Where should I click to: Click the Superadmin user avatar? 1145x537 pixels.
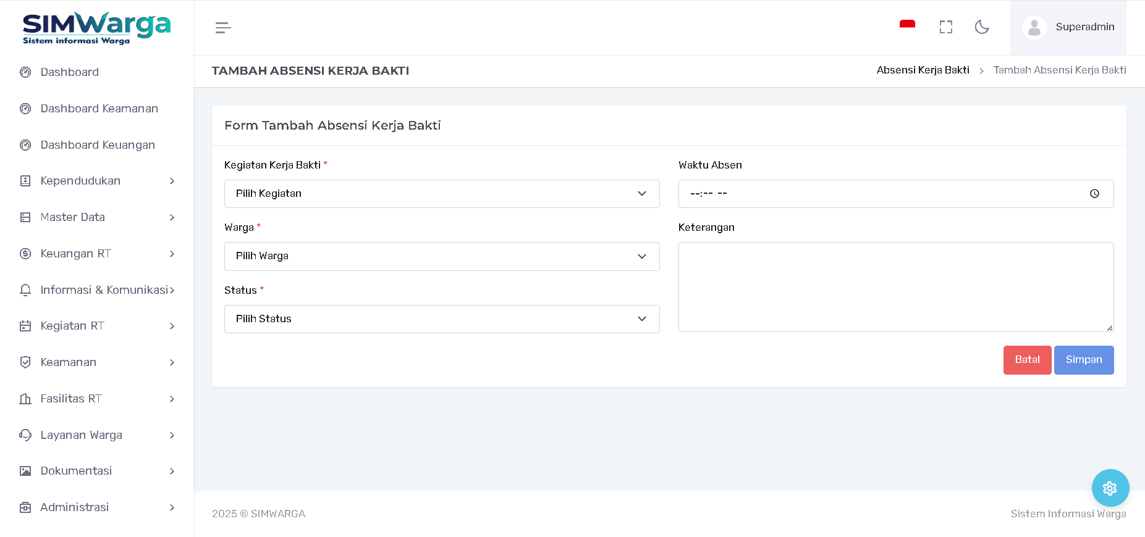(x=1034, y=28)
